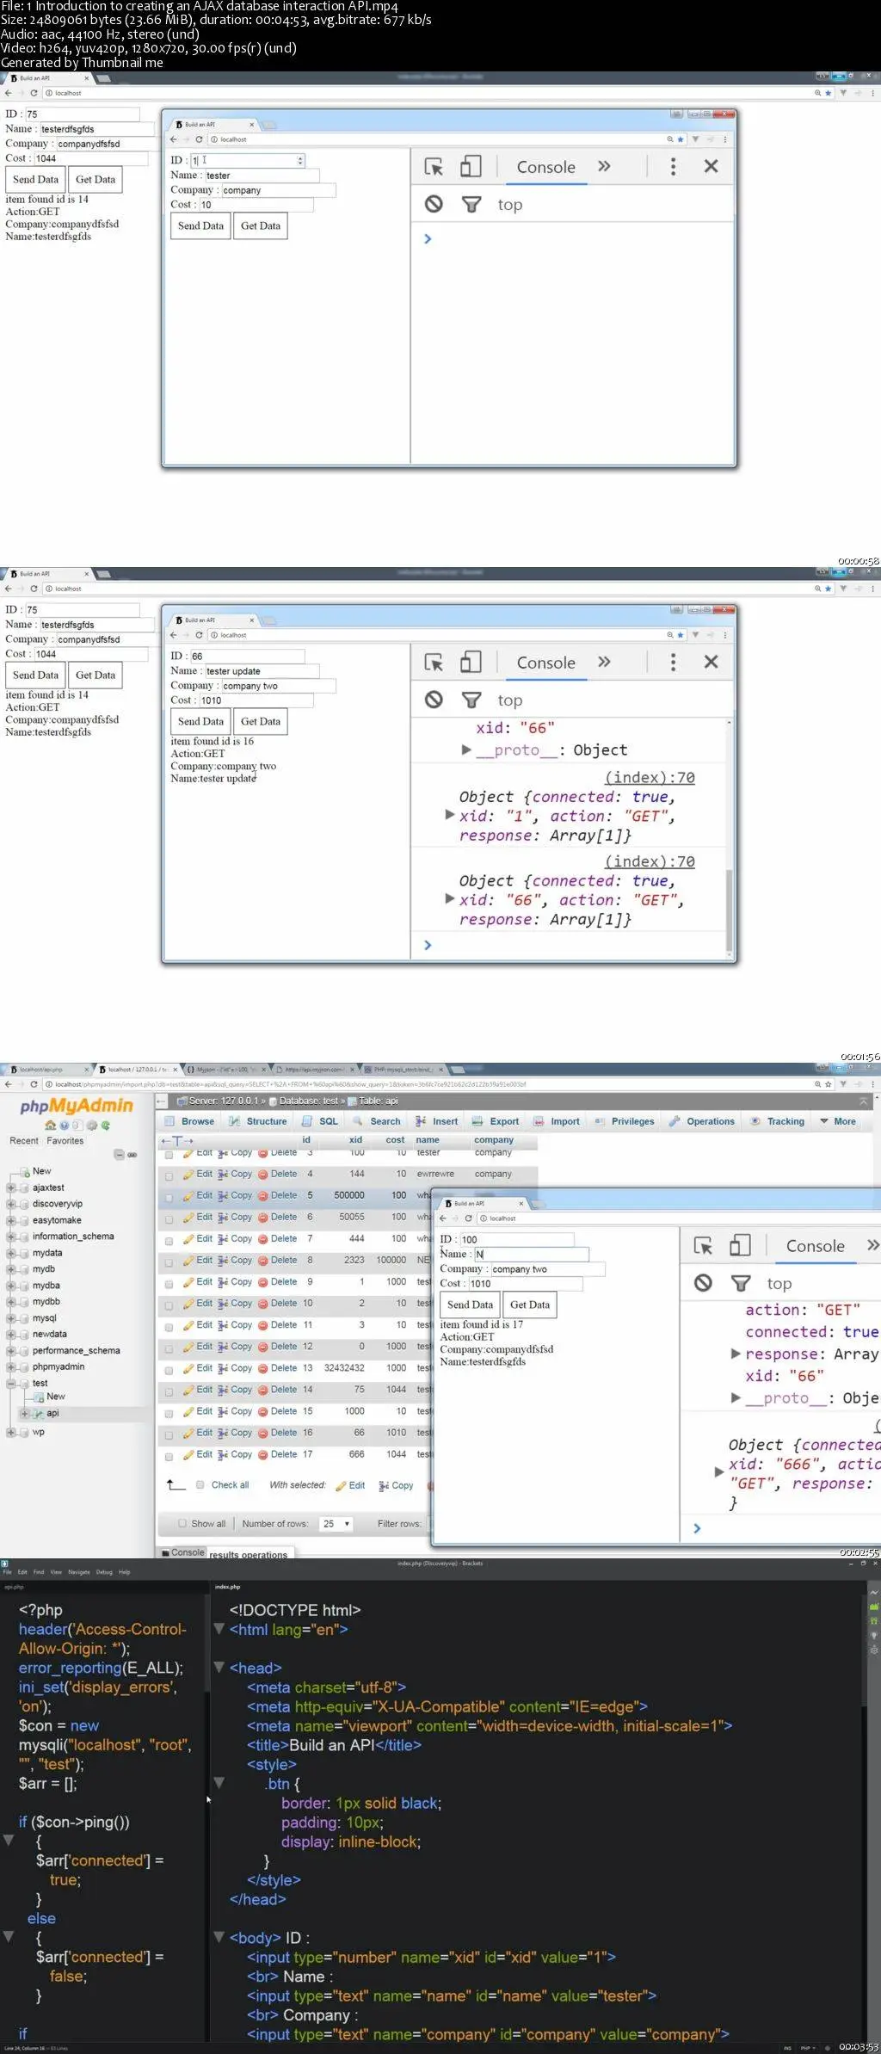The width and height of the screenshot is (881, 2054).
Task: Enable the Check all checkbox
Action: point(200,1484)
